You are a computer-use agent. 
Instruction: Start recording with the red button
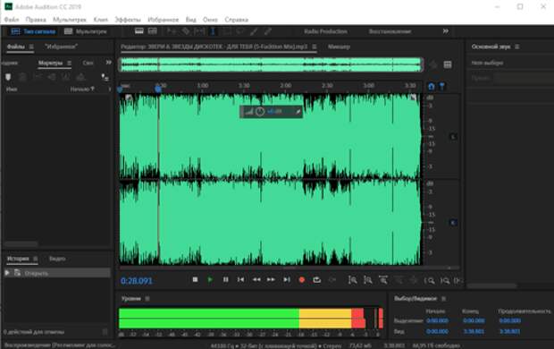click(x=302, y=279)
